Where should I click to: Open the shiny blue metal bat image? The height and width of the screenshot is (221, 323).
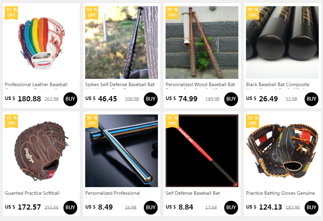pos(122,151)
